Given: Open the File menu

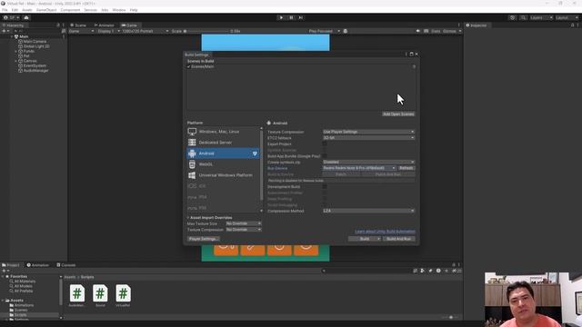Looking at the screenshot, I should pos(5,10).
